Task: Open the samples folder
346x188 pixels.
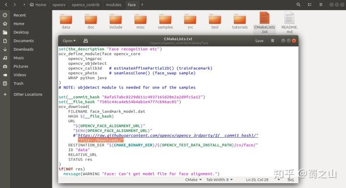Action: pos(165,22)
